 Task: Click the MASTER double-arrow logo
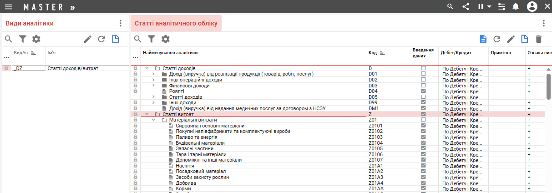(x=50, y=7)
